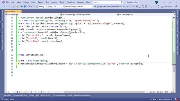Open the Data Tools Operations tab
This screenshot has height=101, width=180.
tap(82, 95)
